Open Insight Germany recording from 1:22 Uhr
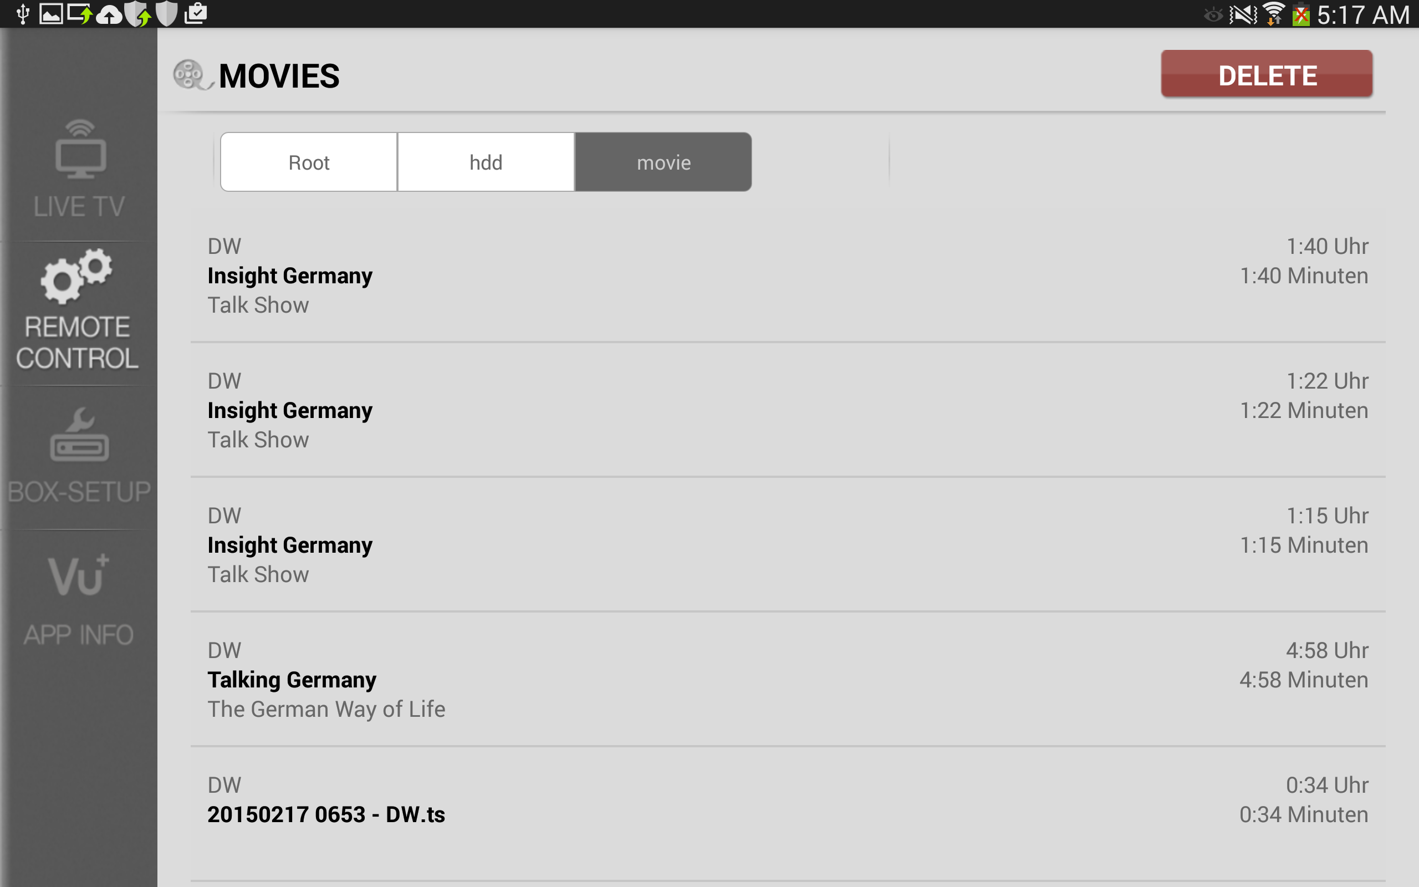1419x887 pixels. point(787,411)
